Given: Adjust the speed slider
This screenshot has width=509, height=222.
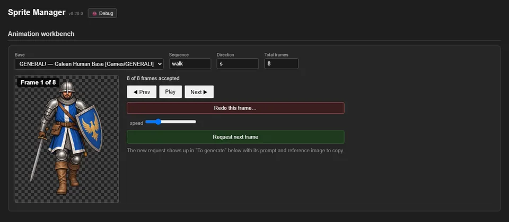Looking at the screenshot, I should pos(171,122).
